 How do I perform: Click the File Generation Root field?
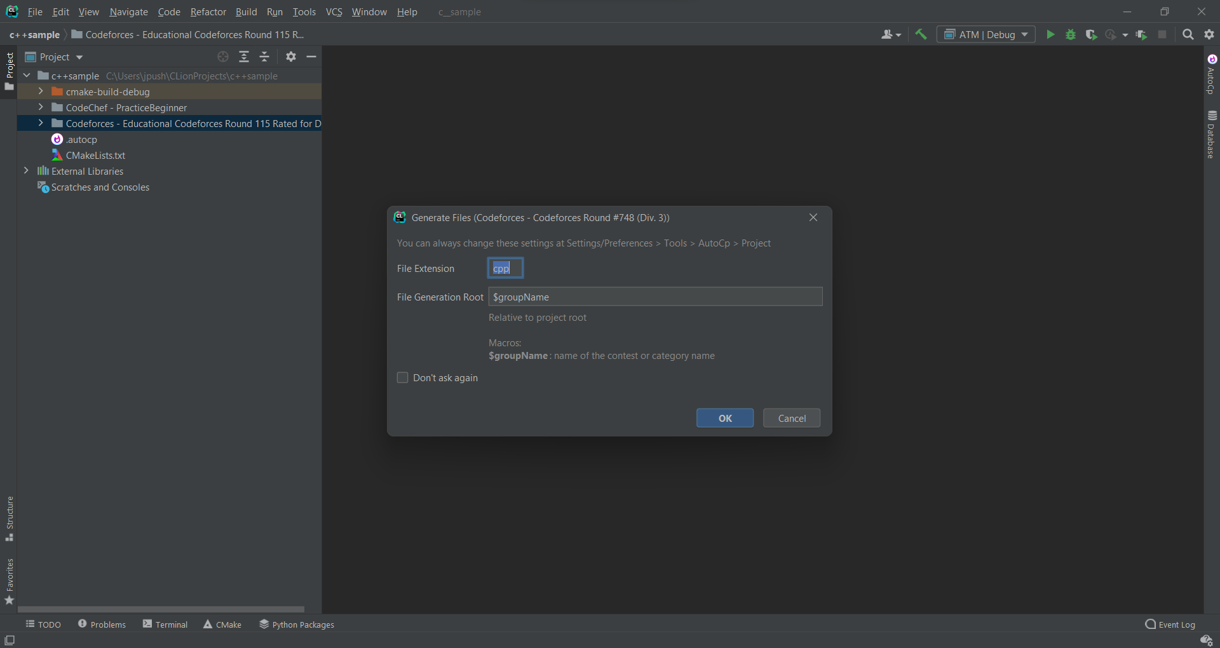(x=655, y=297)
